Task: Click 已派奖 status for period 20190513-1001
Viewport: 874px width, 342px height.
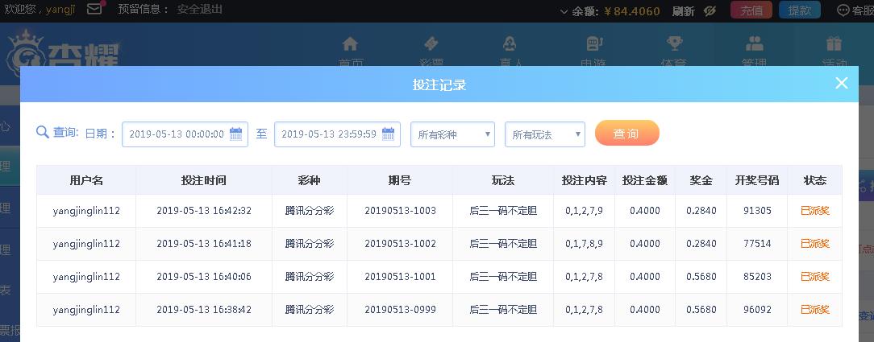Action: [815, 276]
